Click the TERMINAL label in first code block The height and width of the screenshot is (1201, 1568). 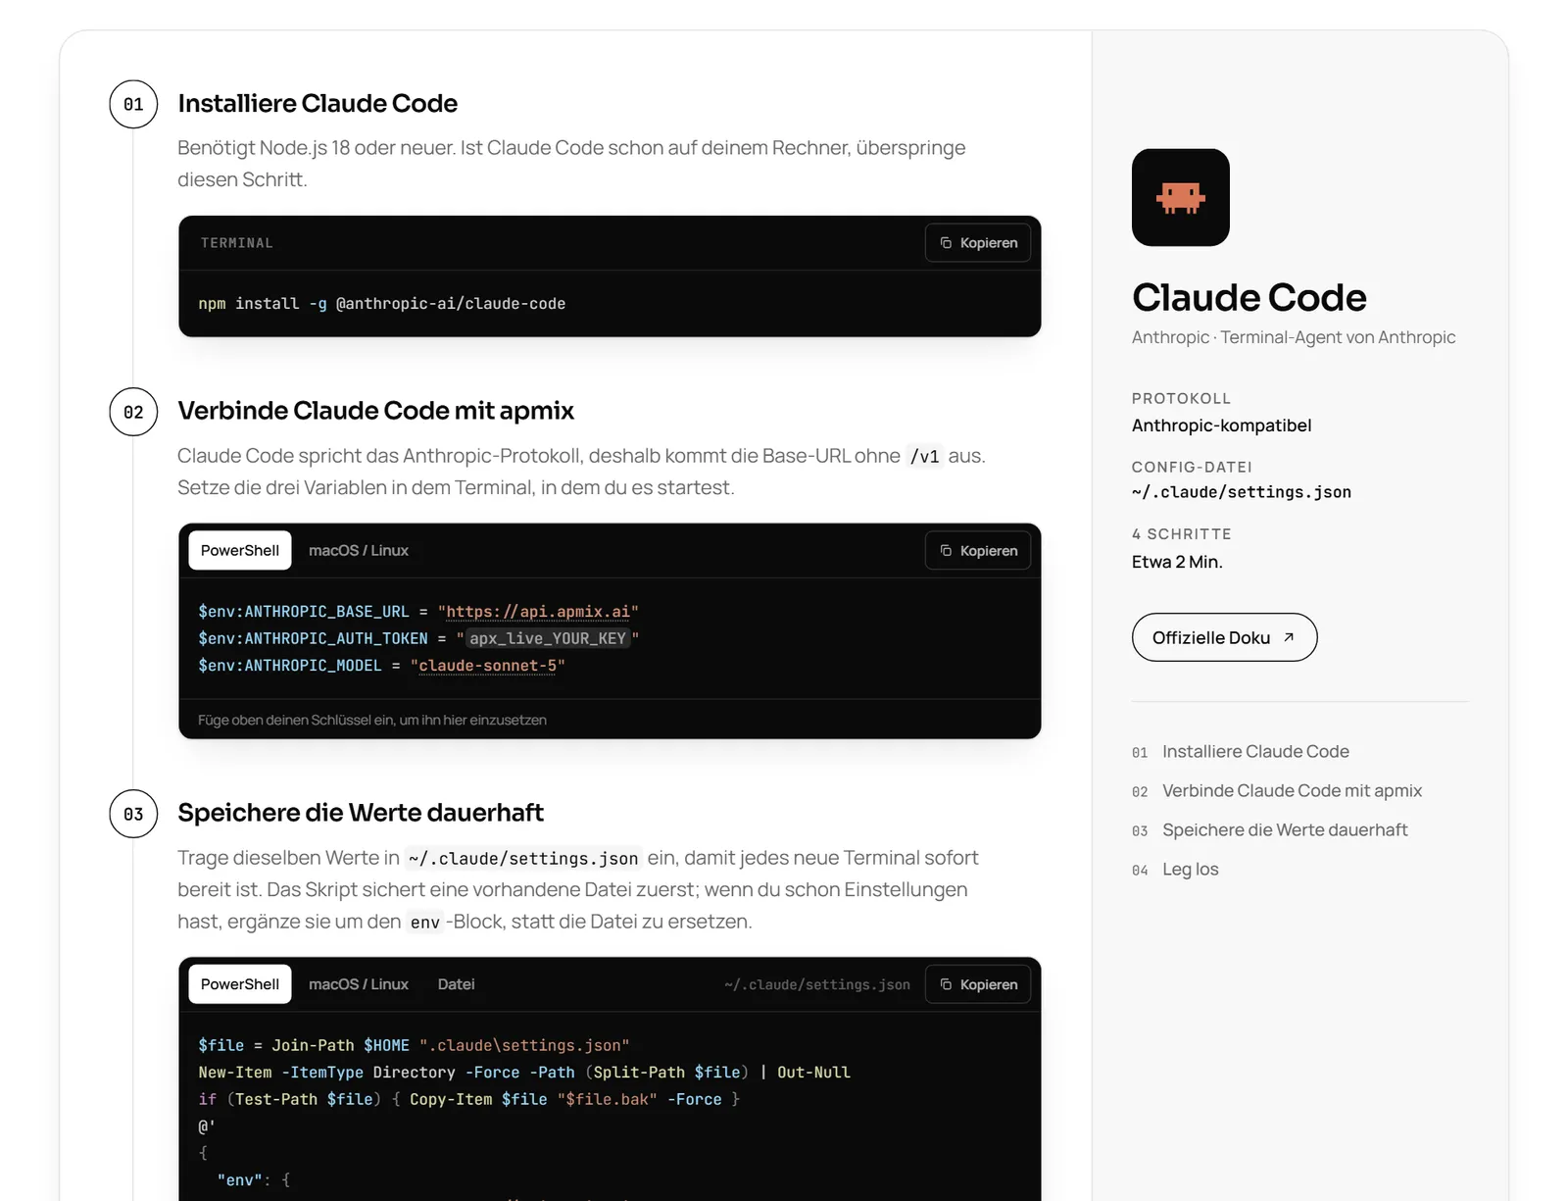point(236,243)
